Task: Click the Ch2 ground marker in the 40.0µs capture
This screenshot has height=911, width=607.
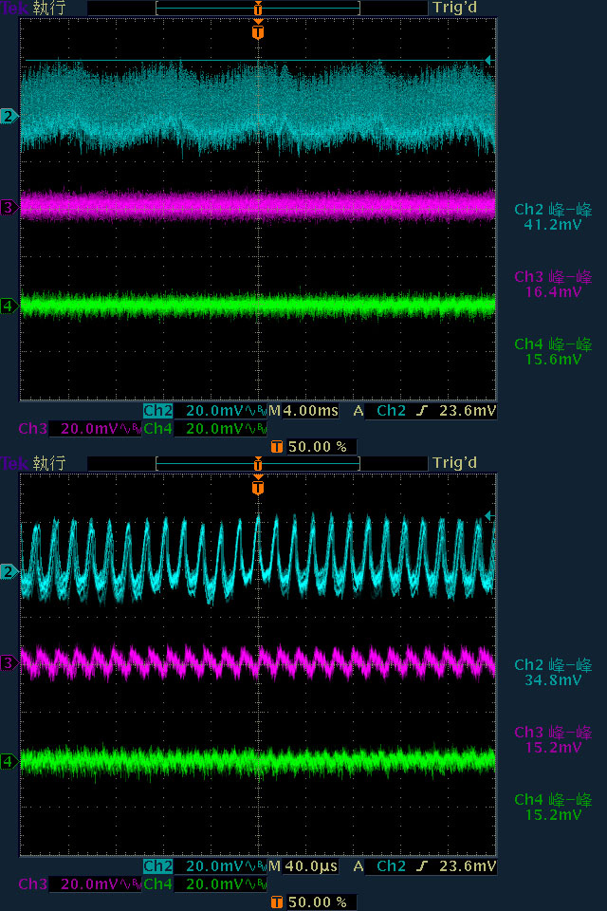Action: [x=9, y=572]
